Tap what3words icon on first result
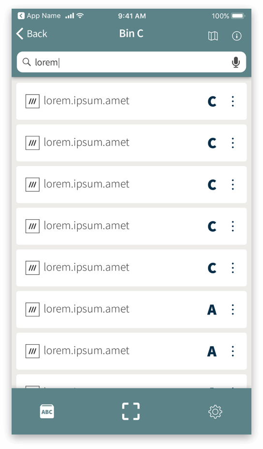The height and width of the screenshot is (449, 263). pos(32,101)
